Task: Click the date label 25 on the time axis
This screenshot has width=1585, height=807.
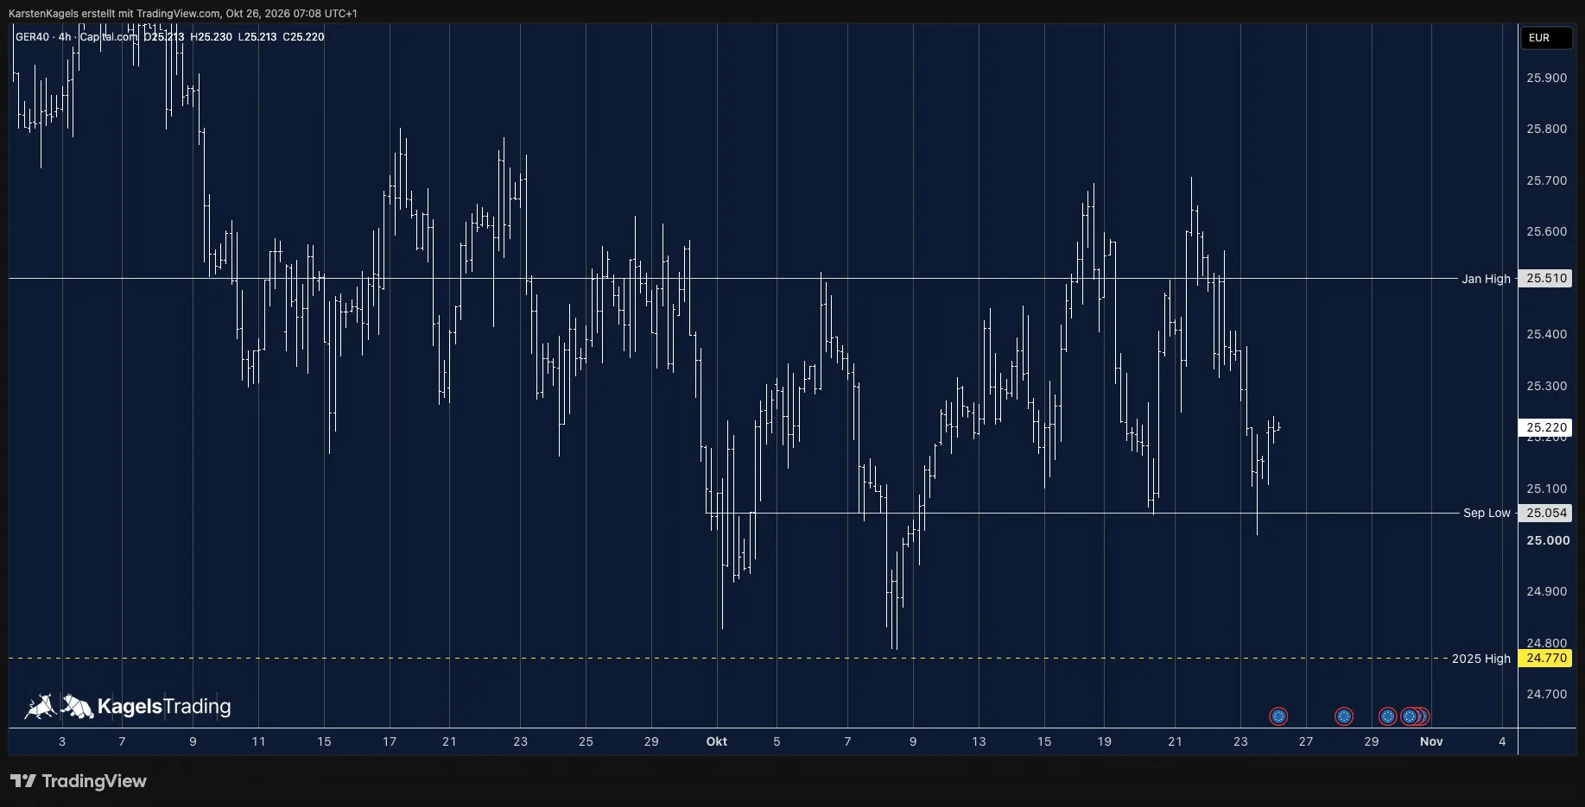Action: (586, 741)
